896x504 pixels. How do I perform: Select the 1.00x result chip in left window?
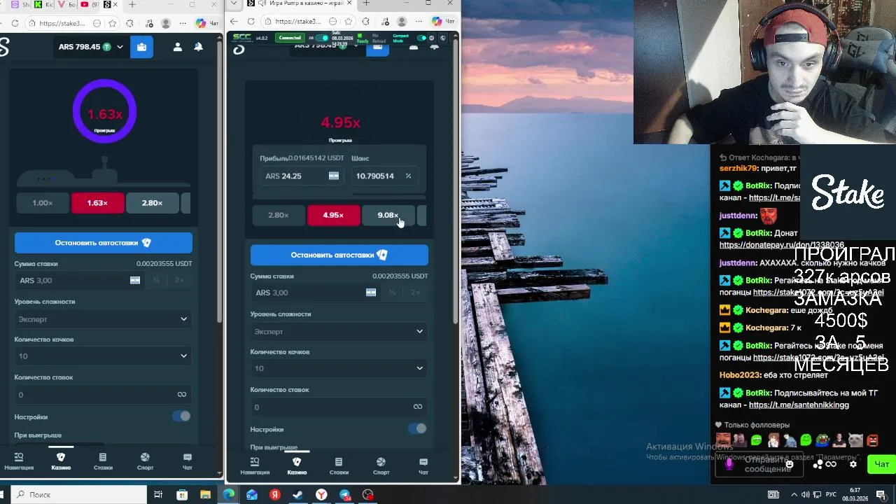coord(43,203)
